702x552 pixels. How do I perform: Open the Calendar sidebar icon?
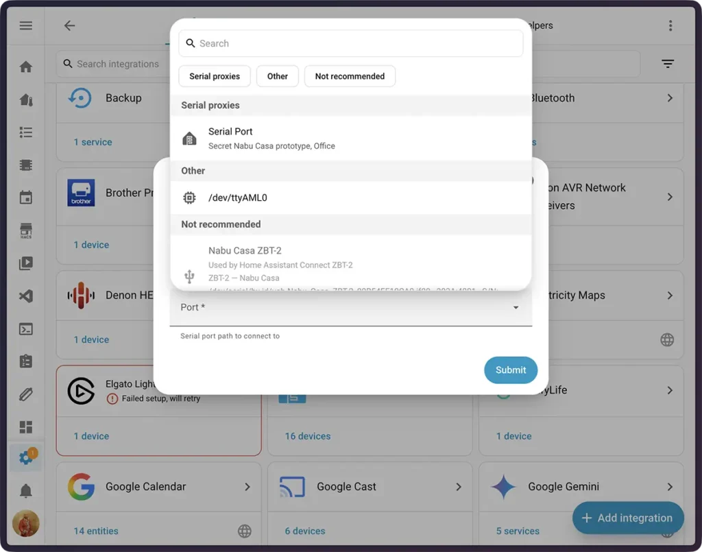click(x=25, y=197)
